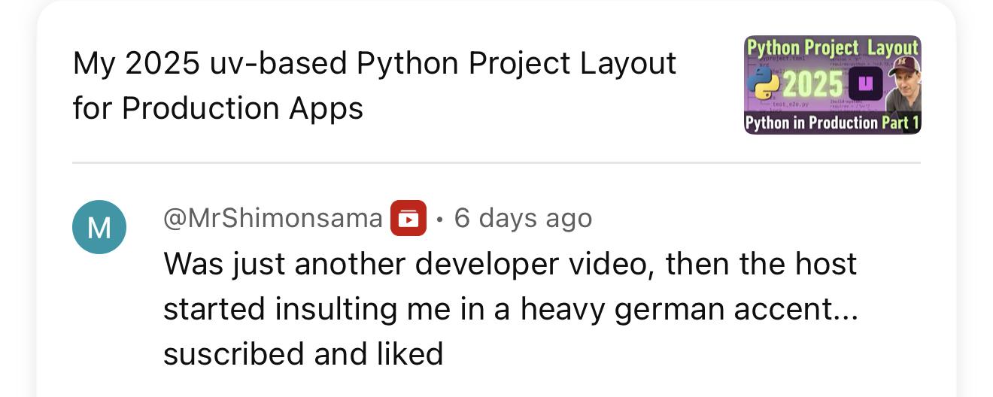Screen dimensions: 993x397
Task: Click the dot separator before the timestamp
Action: pos(440,219)
